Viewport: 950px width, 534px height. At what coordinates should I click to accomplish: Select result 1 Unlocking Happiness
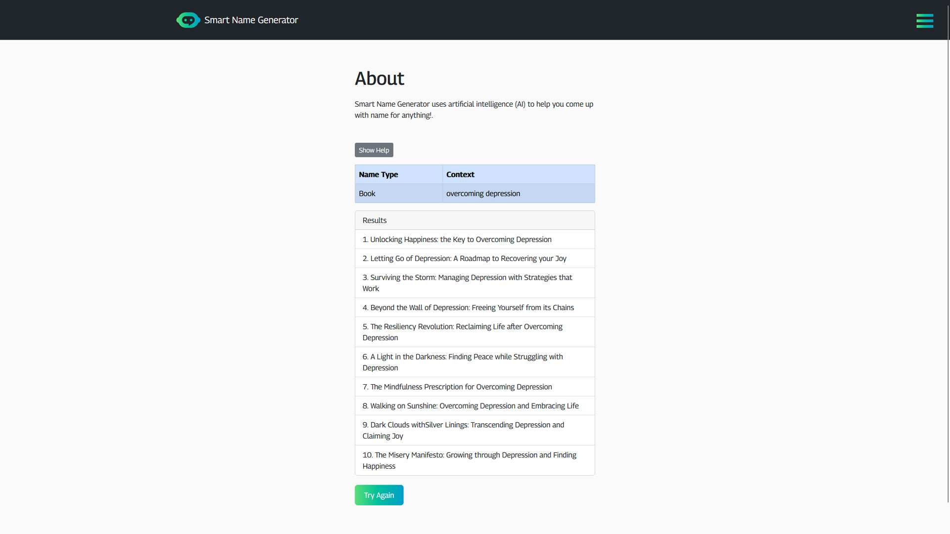pos(457,239)
